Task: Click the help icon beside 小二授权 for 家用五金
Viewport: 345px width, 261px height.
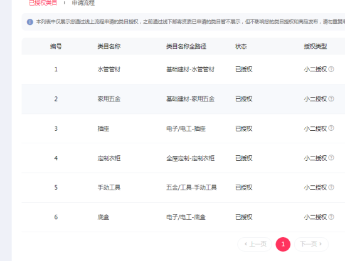Action: 331,99
